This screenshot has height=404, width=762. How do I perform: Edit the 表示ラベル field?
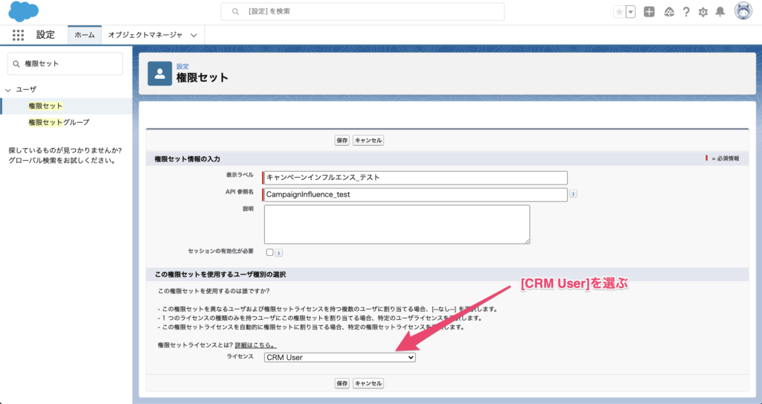click(415, 178)
